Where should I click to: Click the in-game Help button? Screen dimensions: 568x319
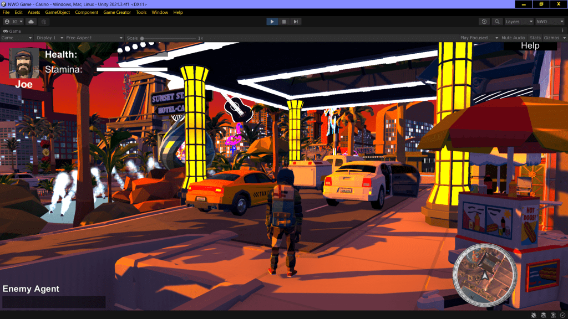pos(530,45)
